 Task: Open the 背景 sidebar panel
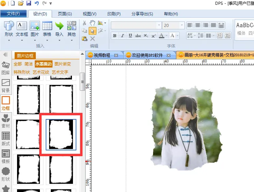pyautogui.click(x=6, y=86)
